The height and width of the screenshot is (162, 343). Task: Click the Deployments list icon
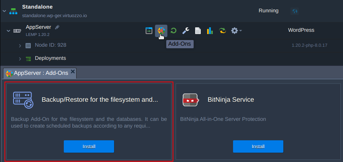coord(28,59)
